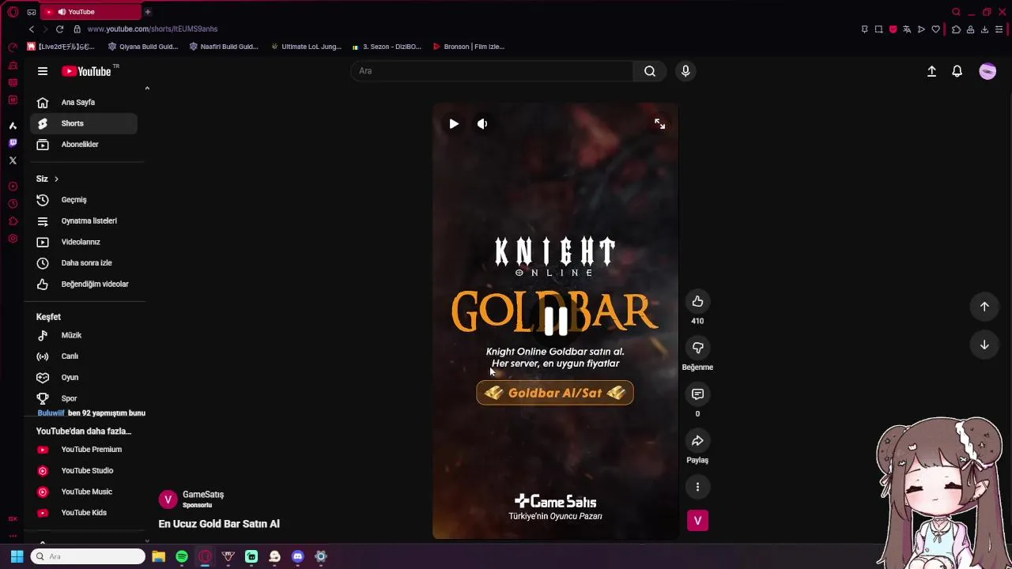Open YouTube Kids link
The width and height of the screenshot is (1012, 569).
(x=84, y=513)
